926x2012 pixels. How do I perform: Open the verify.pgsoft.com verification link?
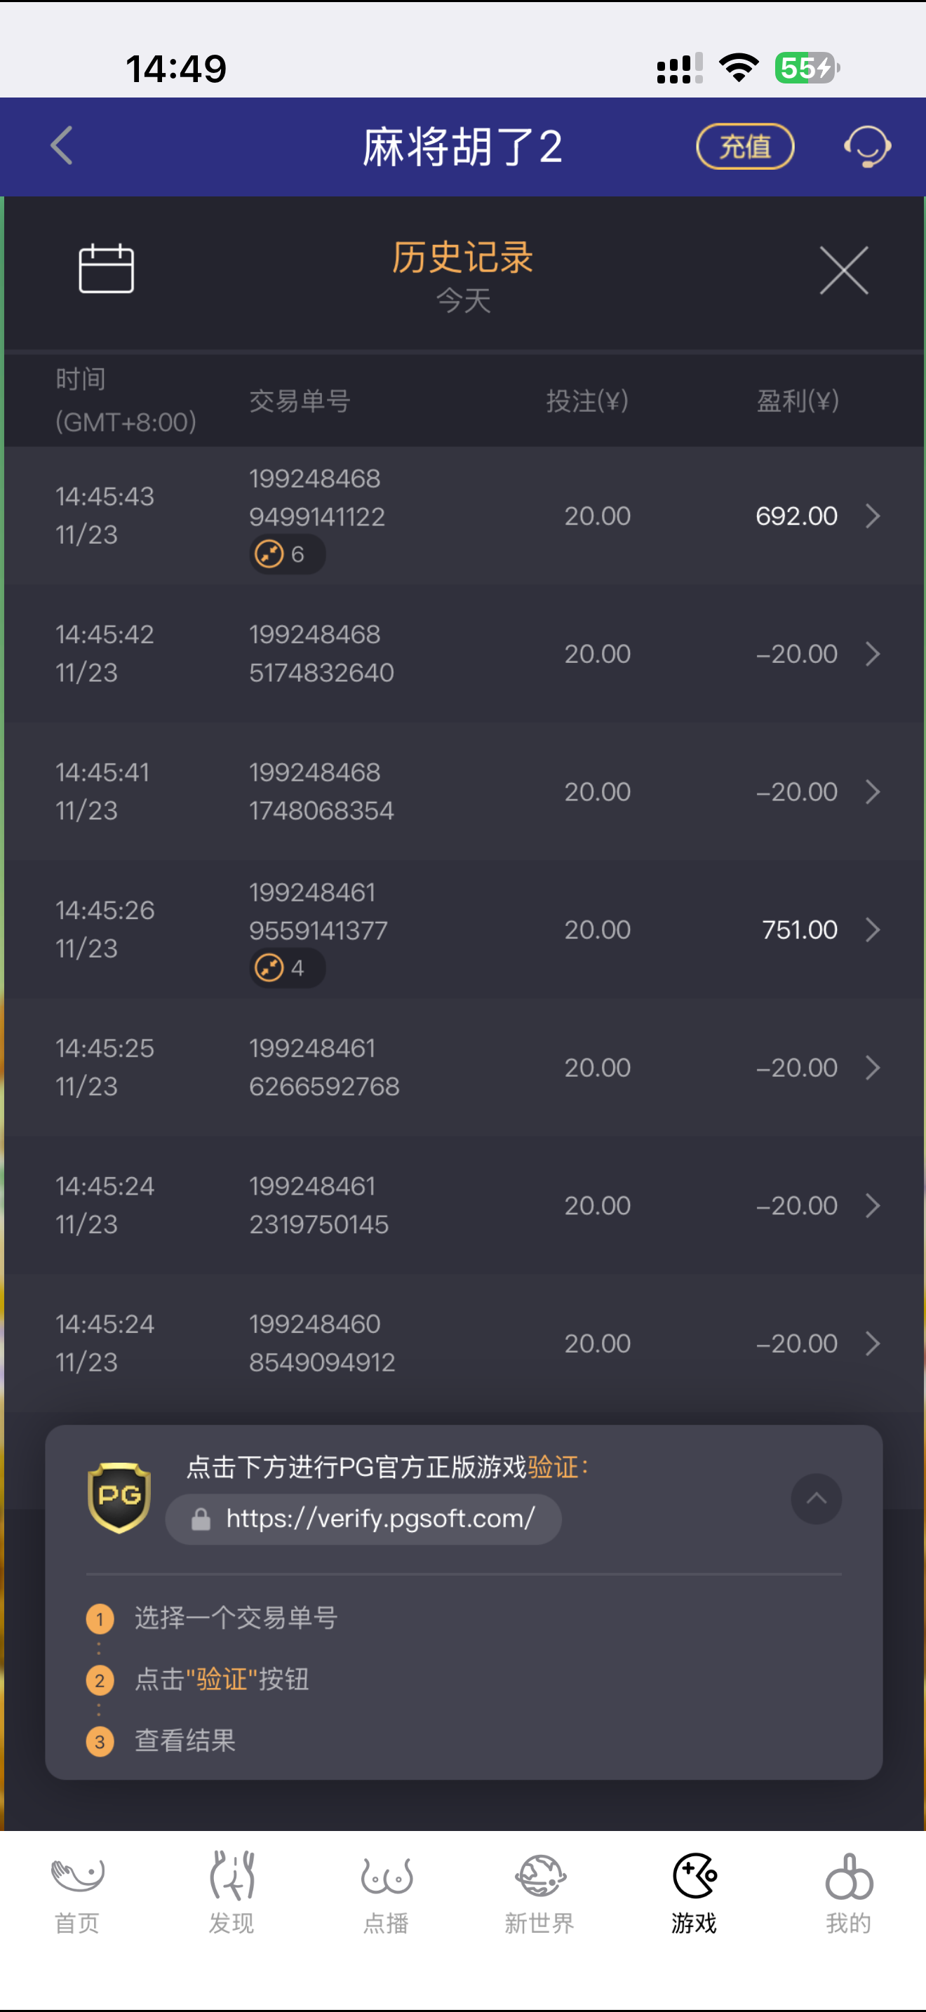[364, 1519]
